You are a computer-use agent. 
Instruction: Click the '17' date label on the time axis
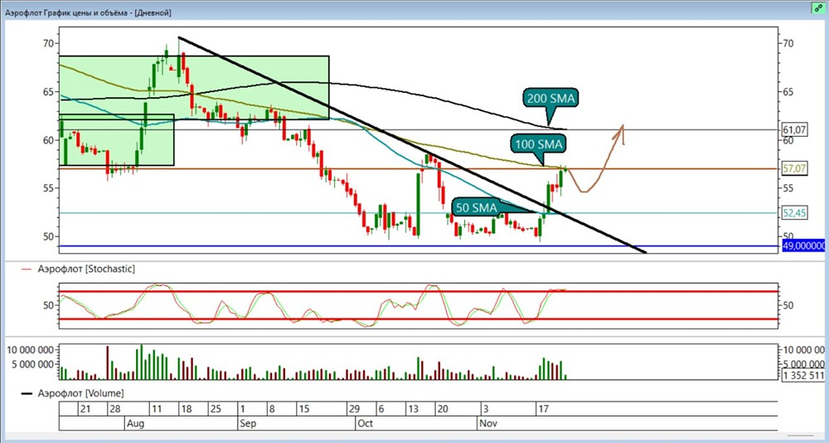[x=543, y=409]
